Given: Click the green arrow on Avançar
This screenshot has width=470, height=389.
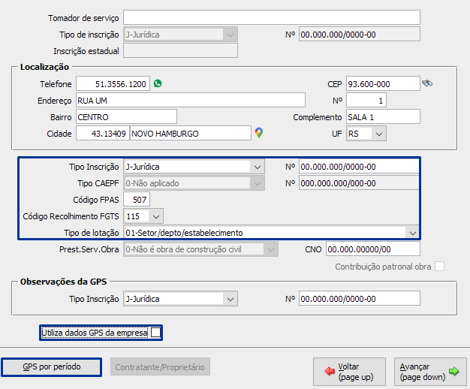Looking at the screenshot, I should [453, 371].
